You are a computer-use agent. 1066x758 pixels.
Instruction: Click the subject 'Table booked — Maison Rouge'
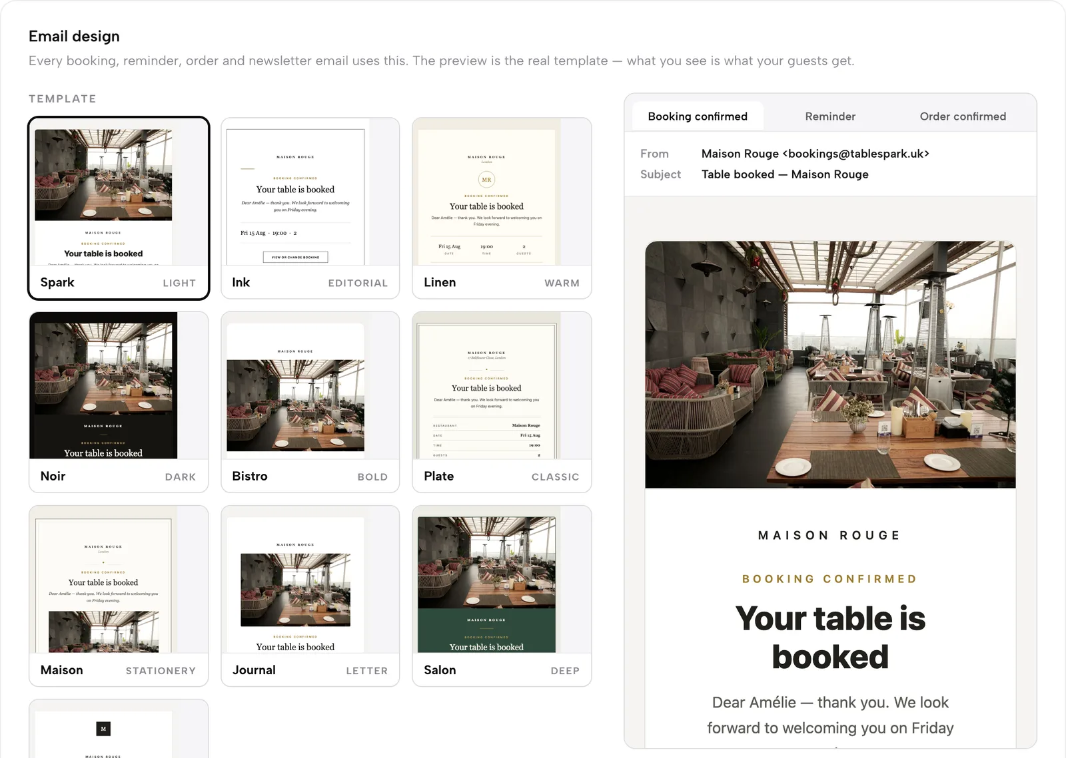pos(785,174)
